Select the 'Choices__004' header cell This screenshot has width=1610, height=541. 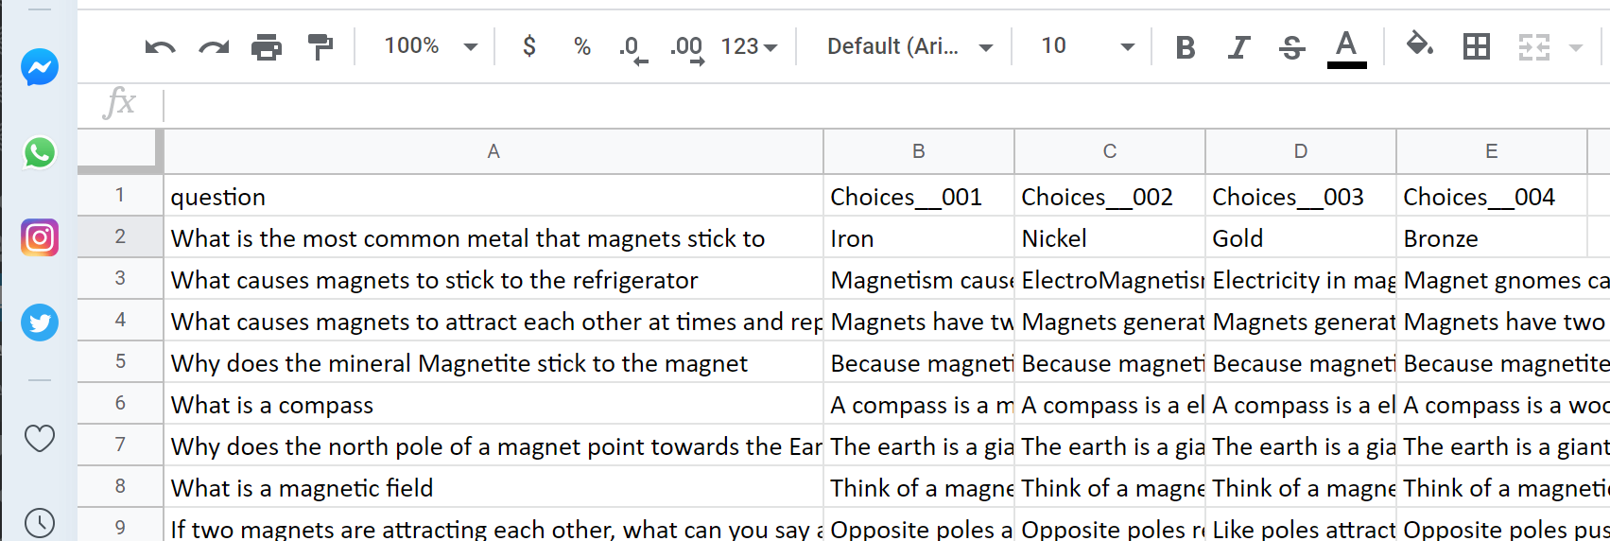point(1492,196)
